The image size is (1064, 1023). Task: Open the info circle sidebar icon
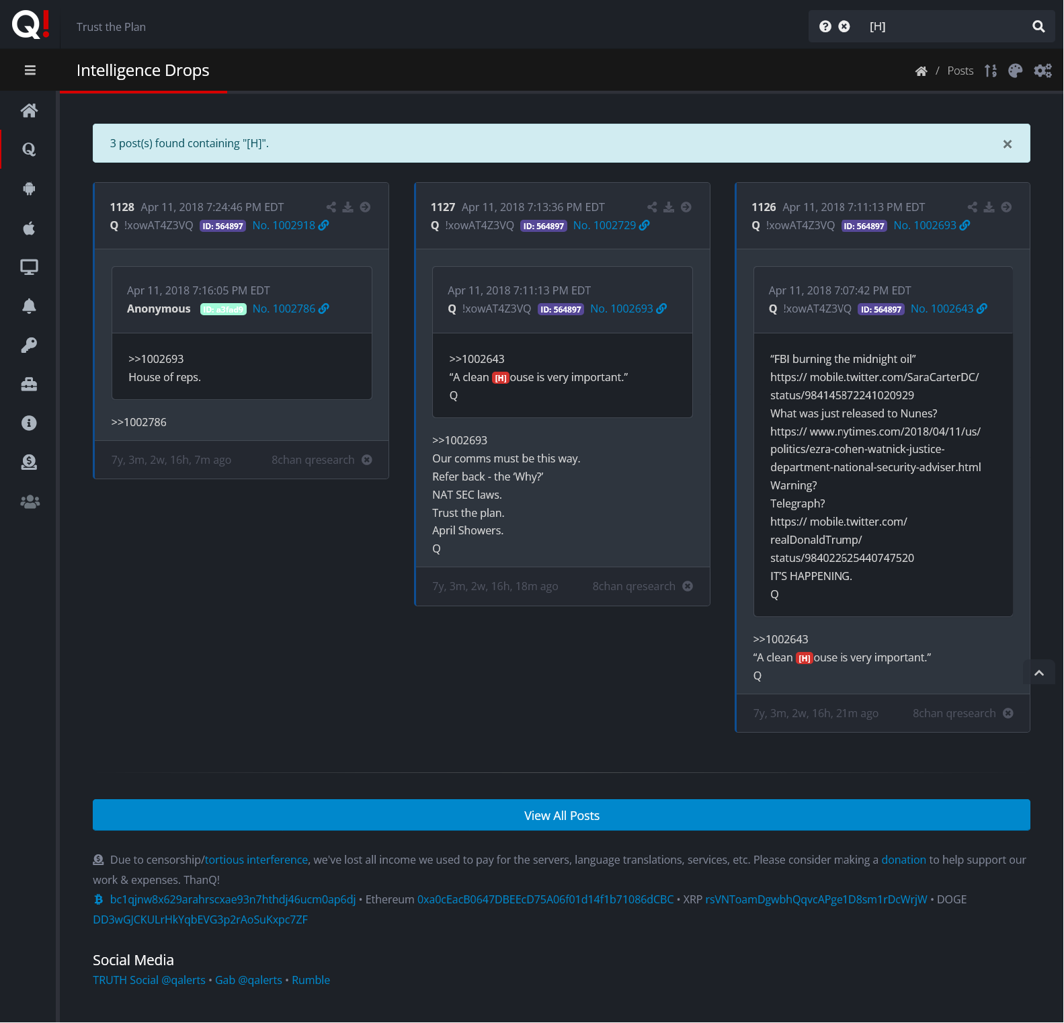coord(29,423)
